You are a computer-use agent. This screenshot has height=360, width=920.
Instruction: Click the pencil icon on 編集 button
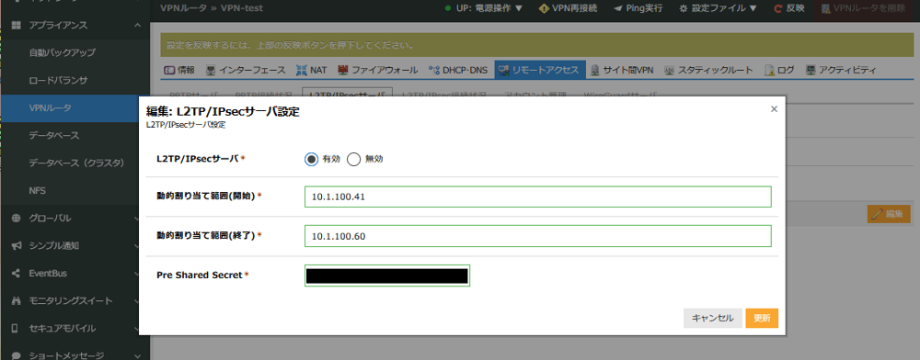(877, 214)
